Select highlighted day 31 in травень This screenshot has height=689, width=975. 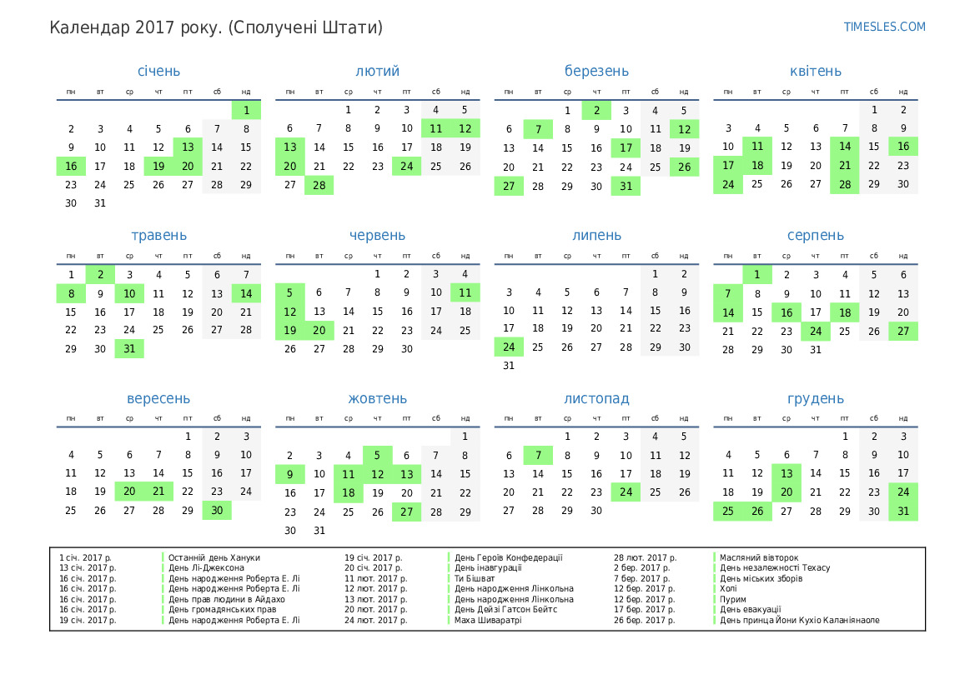click(x=129, y=349)
